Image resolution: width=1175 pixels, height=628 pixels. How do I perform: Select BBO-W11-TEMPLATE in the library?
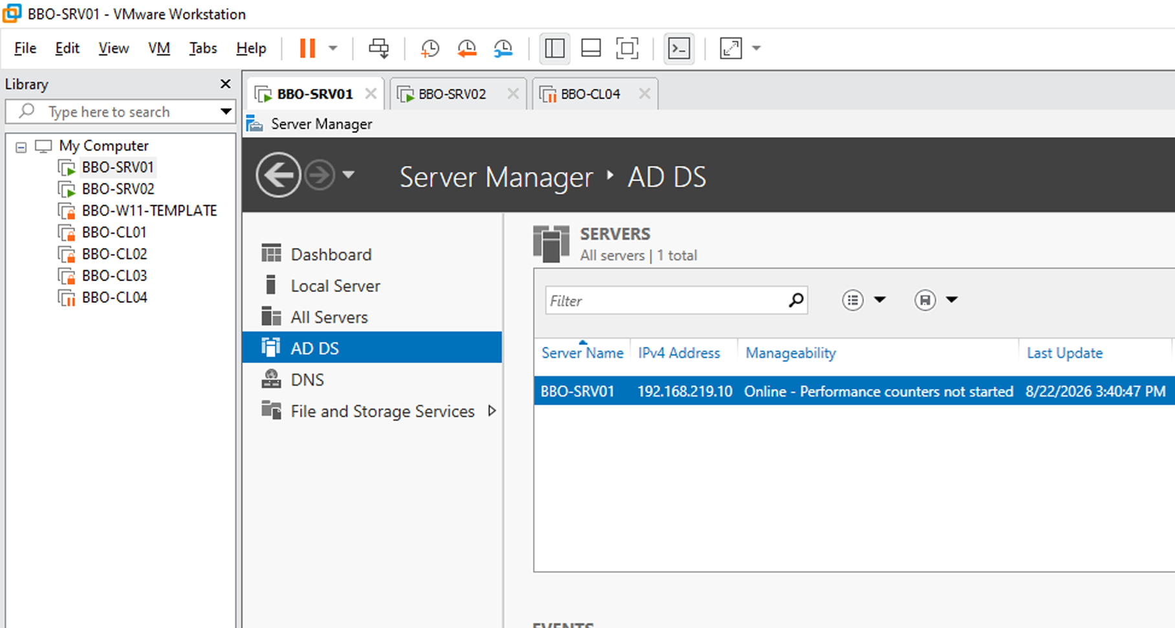(149, 211)
